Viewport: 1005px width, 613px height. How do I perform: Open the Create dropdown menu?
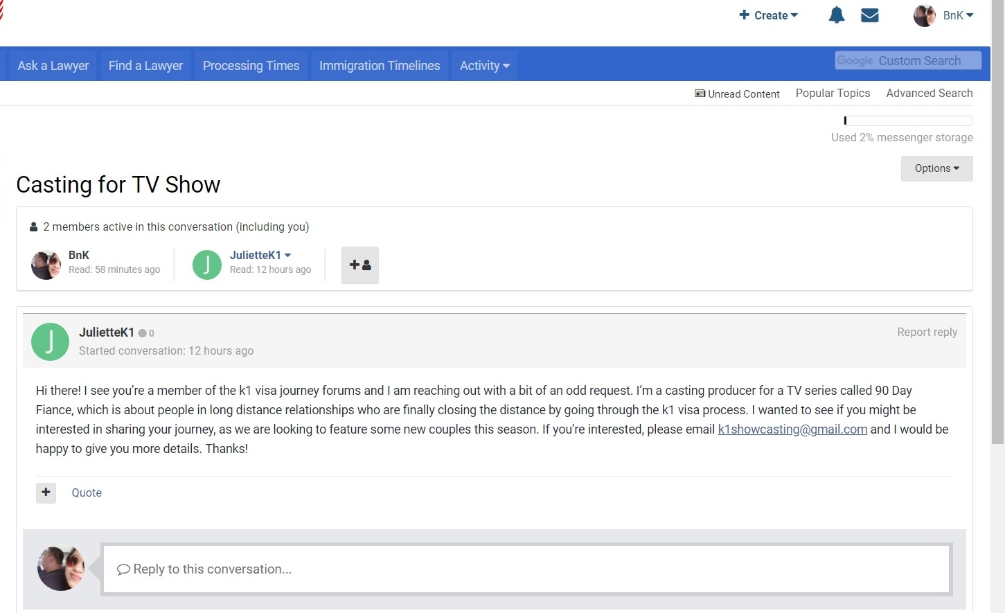769,15
